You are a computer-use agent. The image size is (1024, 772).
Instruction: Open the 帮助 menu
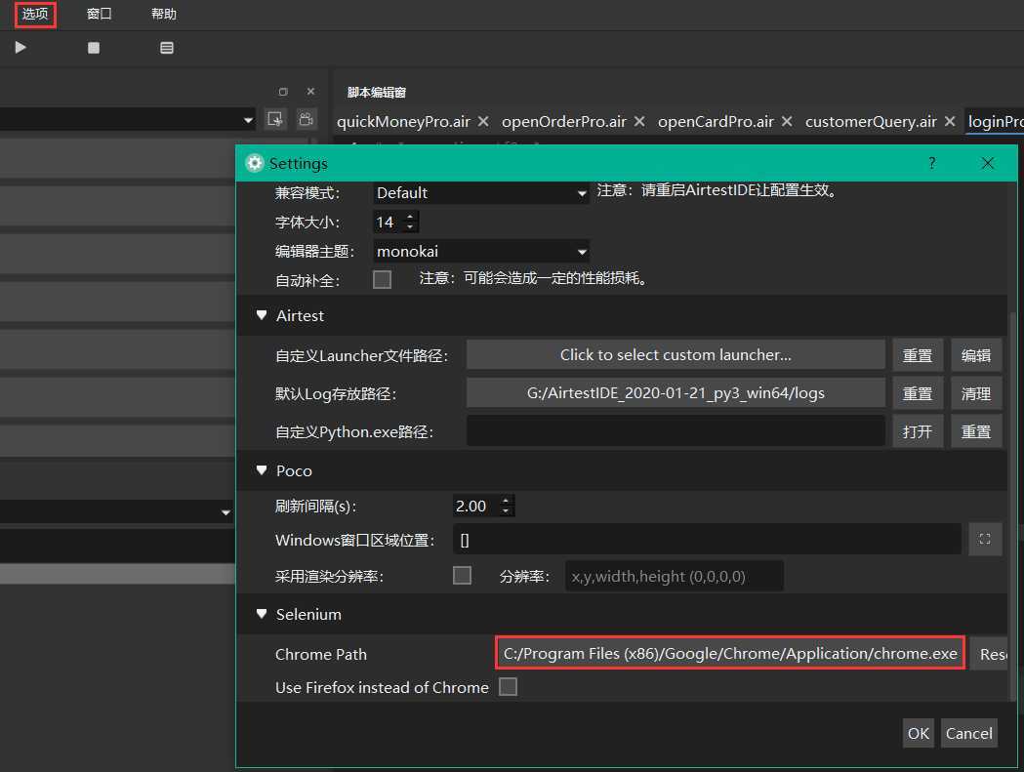[164, 15]
